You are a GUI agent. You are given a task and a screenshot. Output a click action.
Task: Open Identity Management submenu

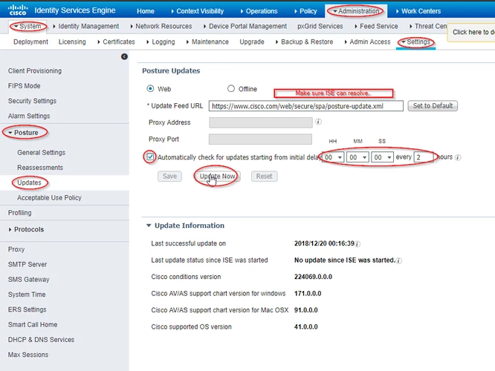[86, 26]
